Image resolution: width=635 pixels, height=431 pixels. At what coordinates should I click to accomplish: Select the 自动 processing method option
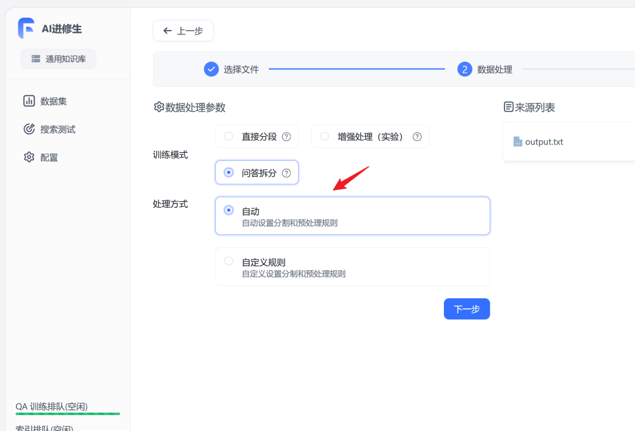(229, 210)
